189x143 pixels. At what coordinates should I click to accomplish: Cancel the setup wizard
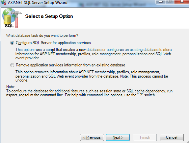[x=172, y=137]
